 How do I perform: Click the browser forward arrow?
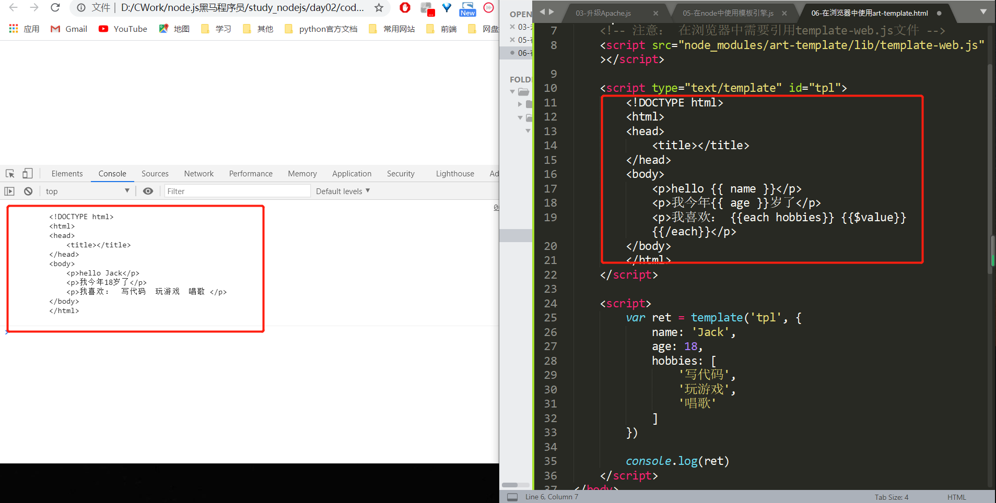point(34,8)
